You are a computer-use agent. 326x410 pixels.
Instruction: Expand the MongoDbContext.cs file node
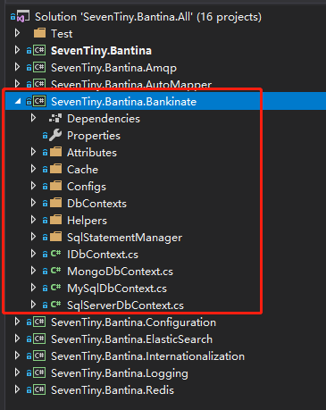click(33, 271)
